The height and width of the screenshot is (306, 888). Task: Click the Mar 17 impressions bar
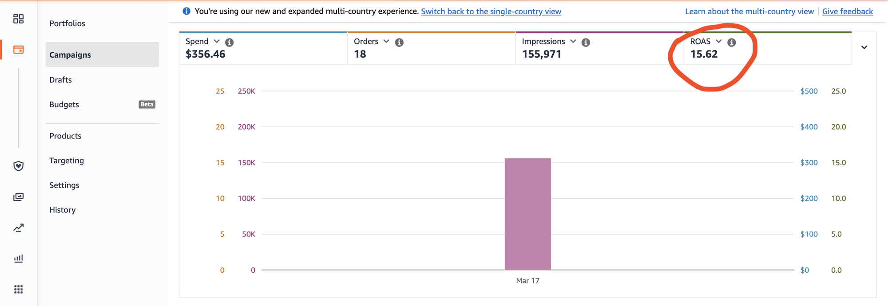pos(528,214)
